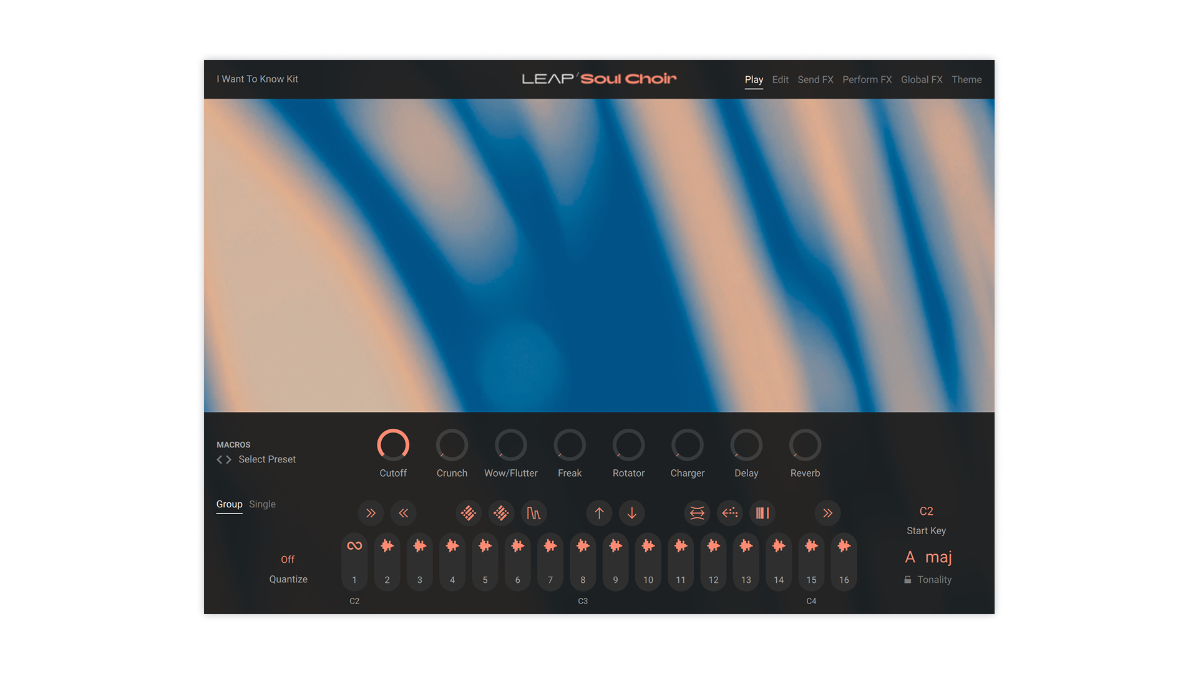The height and width of the screenshot is (674, 1198).
Task: Select Group mode
Action: 229,504
